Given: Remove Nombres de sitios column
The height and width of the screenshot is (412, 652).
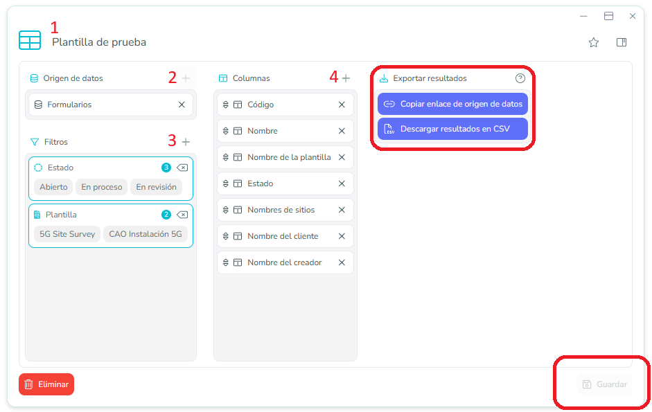Looking at the screenshot, I should [342, 210].
